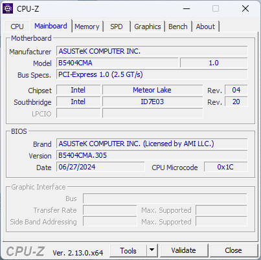Click the BIOS Date 06/27/2024 field
This screenshot has width=261, height=260.
(100, 167)
